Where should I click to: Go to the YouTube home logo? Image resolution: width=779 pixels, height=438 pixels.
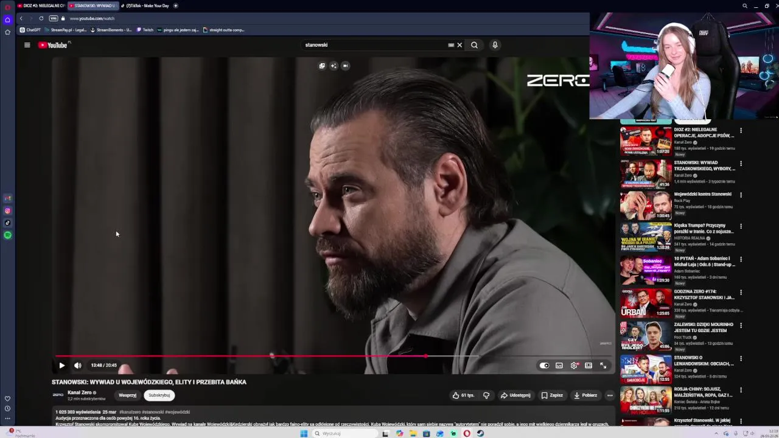[54, 45]
